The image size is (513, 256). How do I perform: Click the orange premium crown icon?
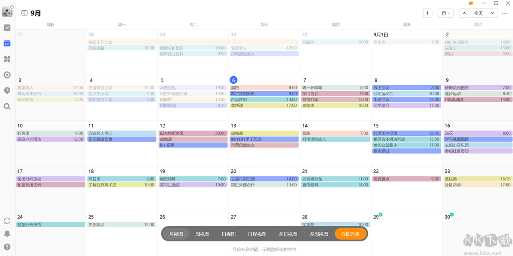[471, 3]
